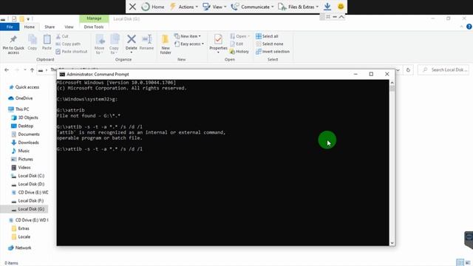
Task: Click the download arrow icon in remote toolbar
Action: pyautogui.click(x=327, y=7)
